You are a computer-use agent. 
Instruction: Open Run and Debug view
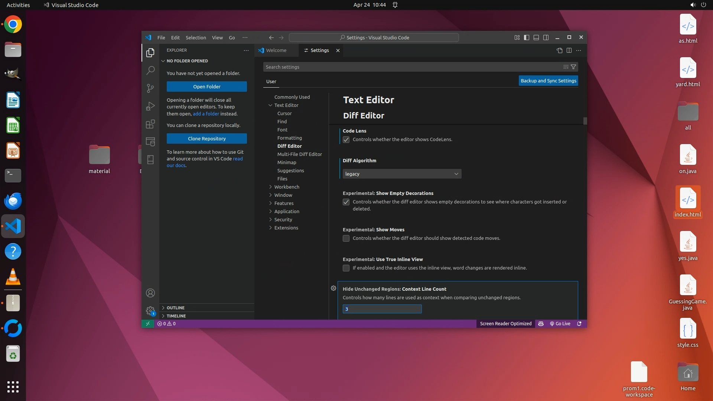pos(150,106)
